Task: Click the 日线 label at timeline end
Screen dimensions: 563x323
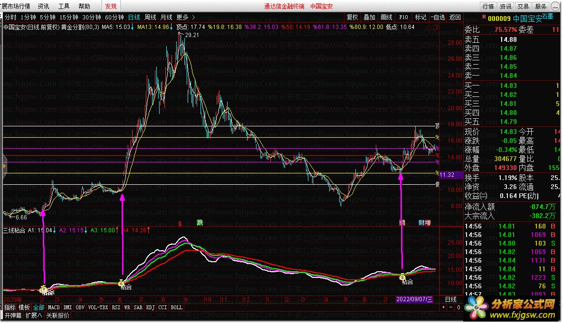Action: [451, 299]
